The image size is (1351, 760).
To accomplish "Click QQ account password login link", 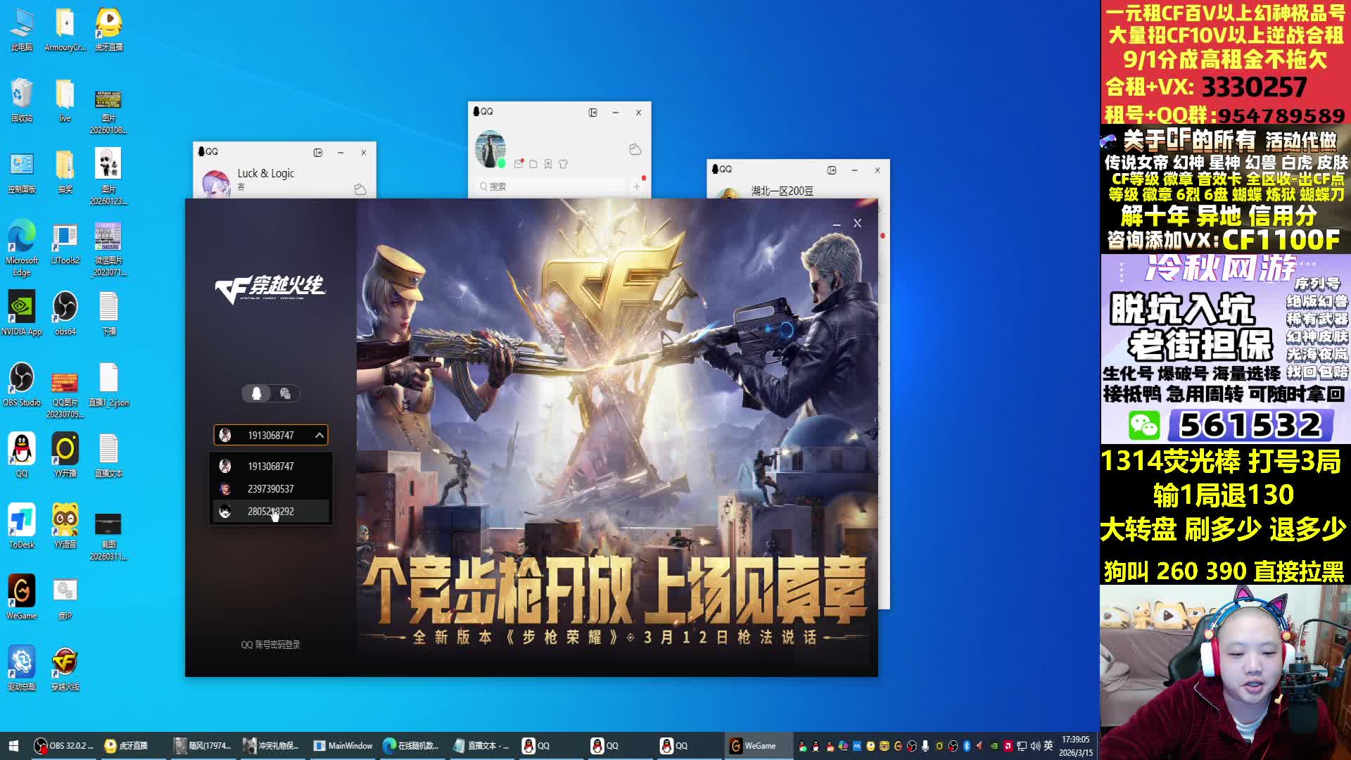I will coord(271,645).
